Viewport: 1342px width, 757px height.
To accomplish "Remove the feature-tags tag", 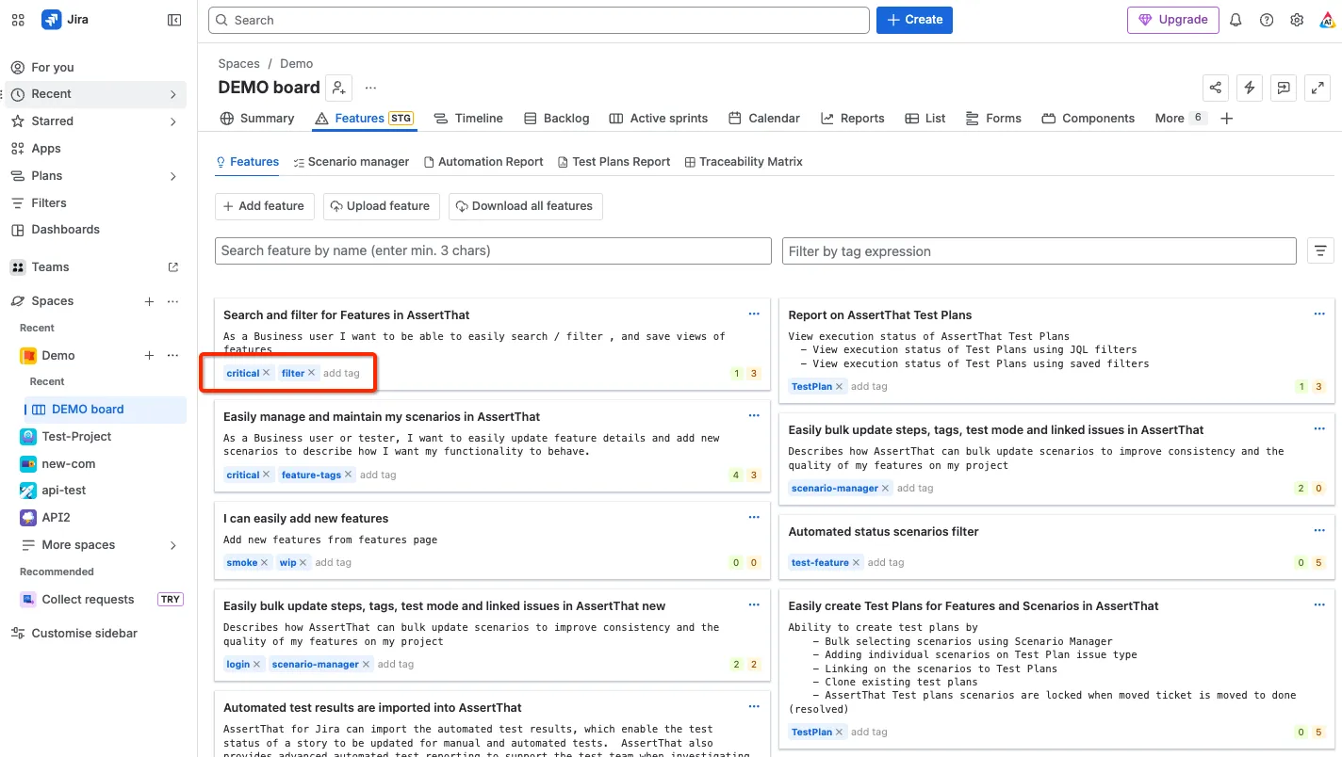I will (x=349, y=475).
